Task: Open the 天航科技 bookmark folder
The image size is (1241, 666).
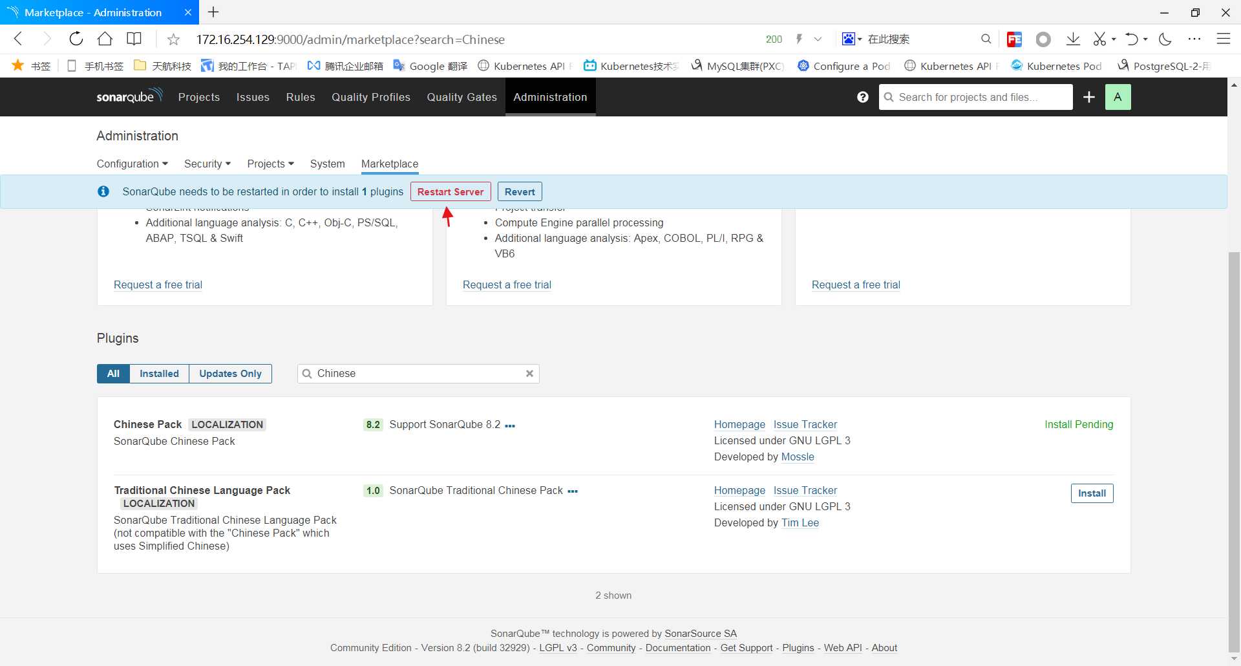Action: pyautogui.click(x=162, y=66)
